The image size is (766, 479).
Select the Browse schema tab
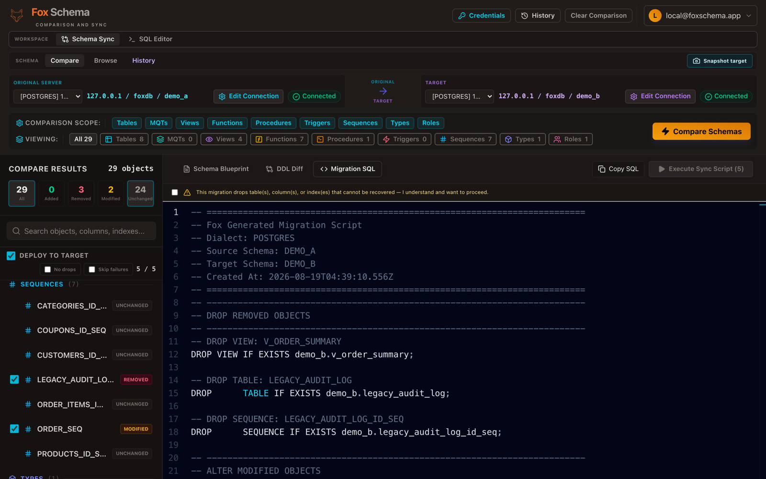(105, 60)
